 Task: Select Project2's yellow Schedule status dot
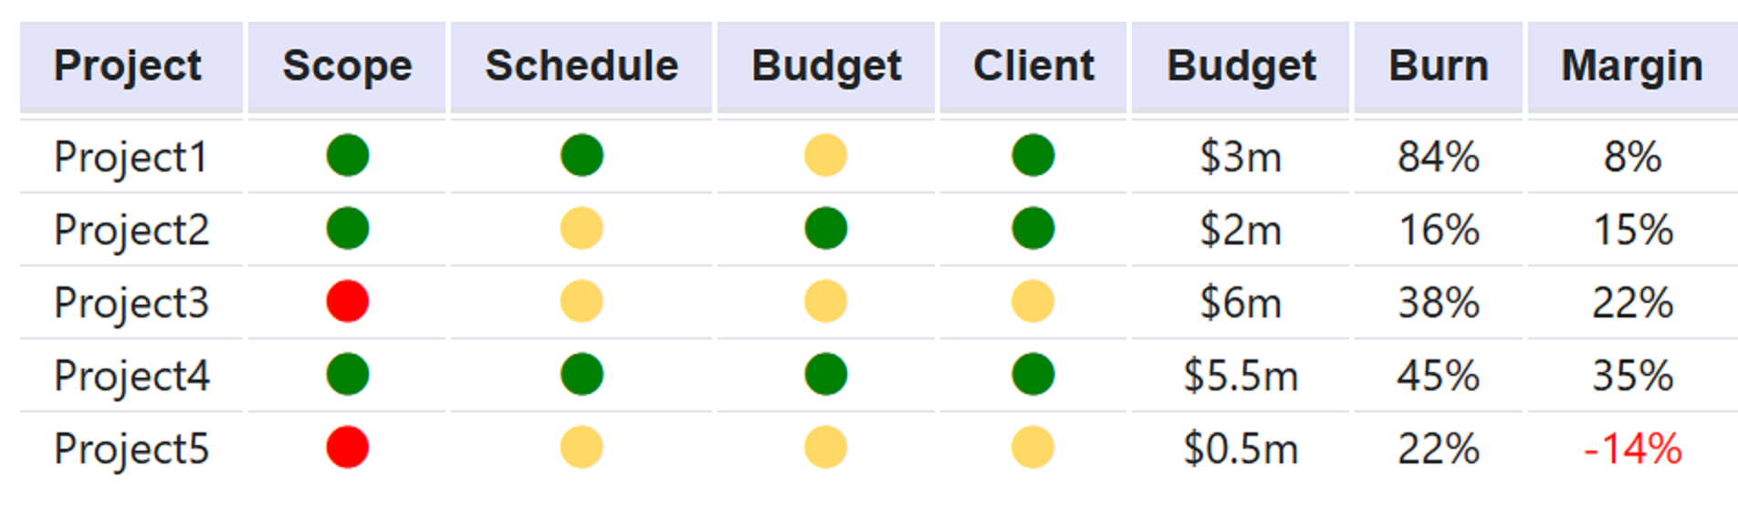[x=581, y=229]
